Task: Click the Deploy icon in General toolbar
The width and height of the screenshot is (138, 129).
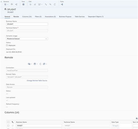Action: (12, 4)
